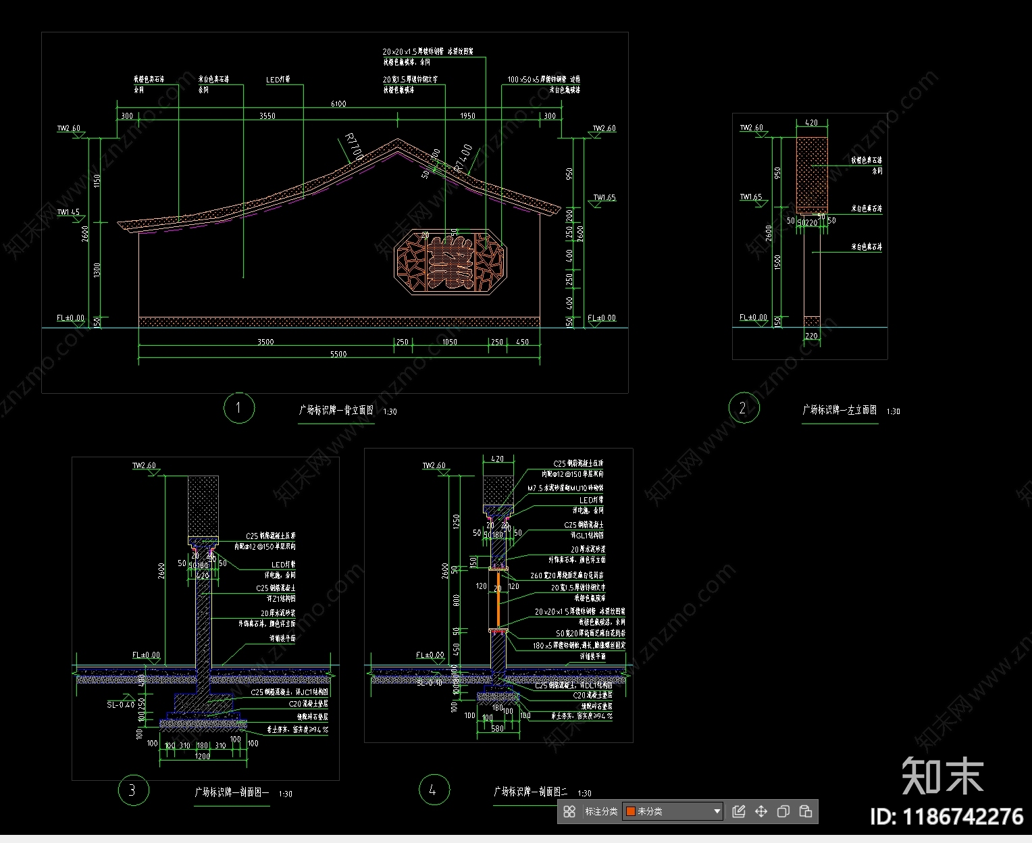Select the move crosshair arrows icon
The width and height of the screenshot is (1032, 843).
(761, 811)
